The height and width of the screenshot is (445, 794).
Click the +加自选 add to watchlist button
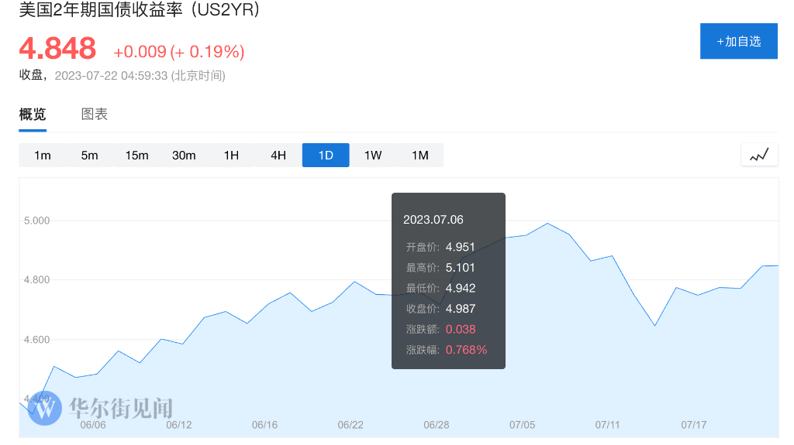(x=739, y=41)
